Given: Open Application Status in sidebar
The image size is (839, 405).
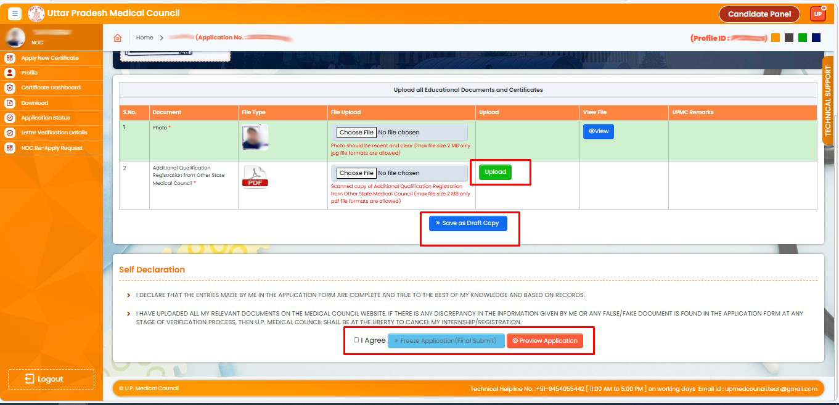Looking at the screenshot, I should tap(46, 118).
